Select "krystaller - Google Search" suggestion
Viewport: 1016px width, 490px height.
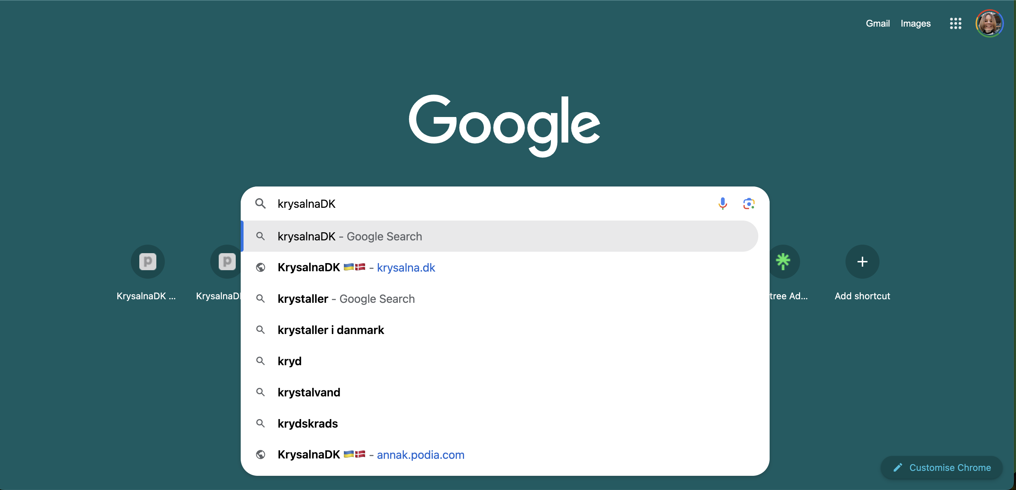pos(346,299)
